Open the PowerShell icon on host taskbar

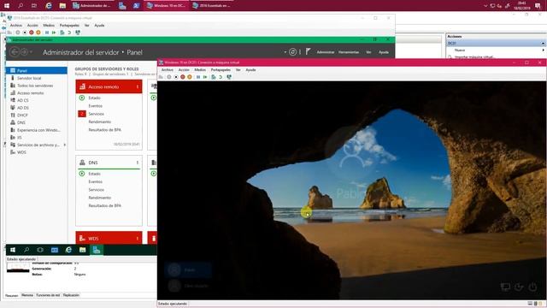coord(137,6)
